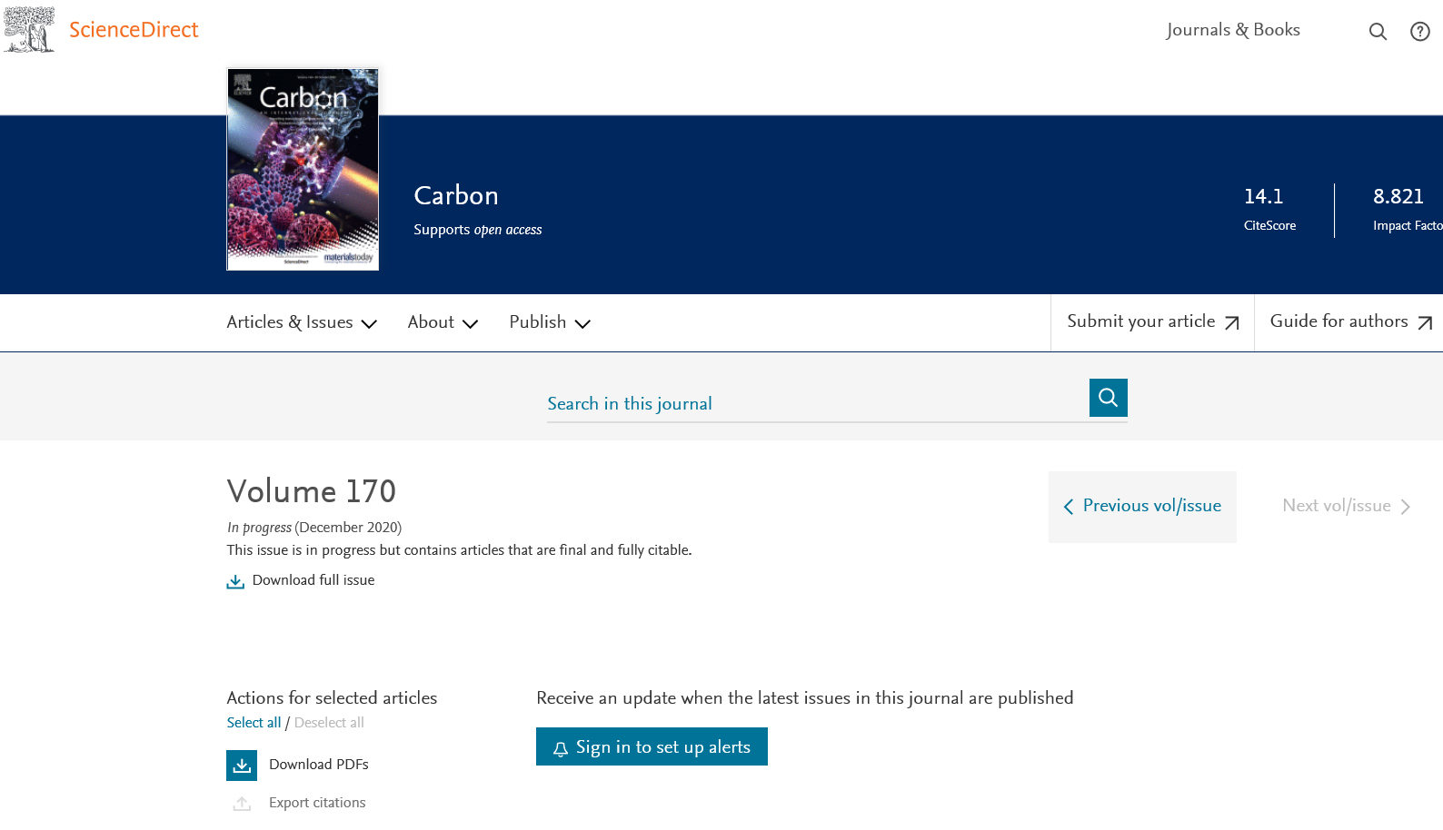Image resolution: width=1443 pixels, height=830 pixels.
Task: Open the help question mark icon
Action: (x=1420, y=32)
